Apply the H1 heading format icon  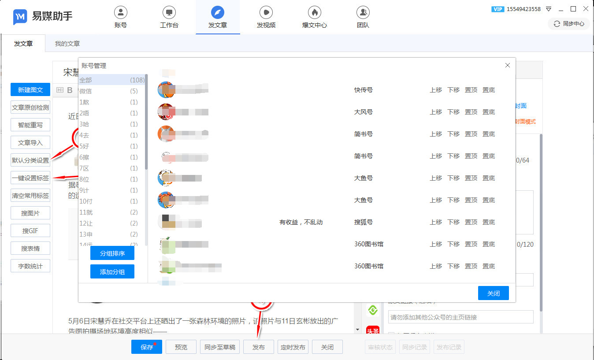tap(60, 90)
